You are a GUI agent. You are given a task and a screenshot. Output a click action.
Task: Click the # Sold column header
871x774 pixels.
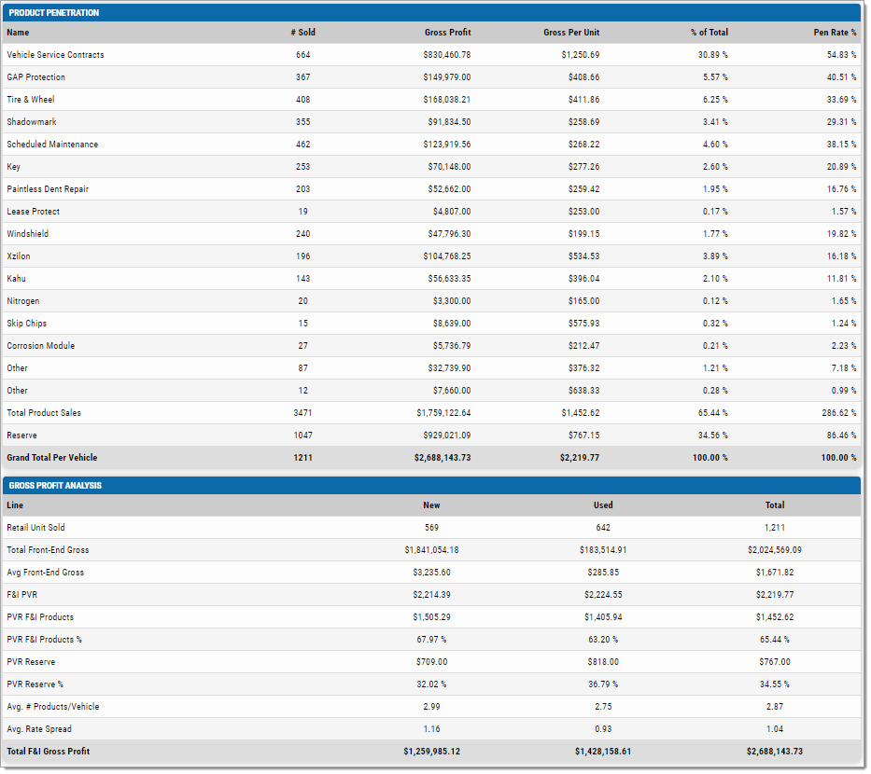coord(302,33)
